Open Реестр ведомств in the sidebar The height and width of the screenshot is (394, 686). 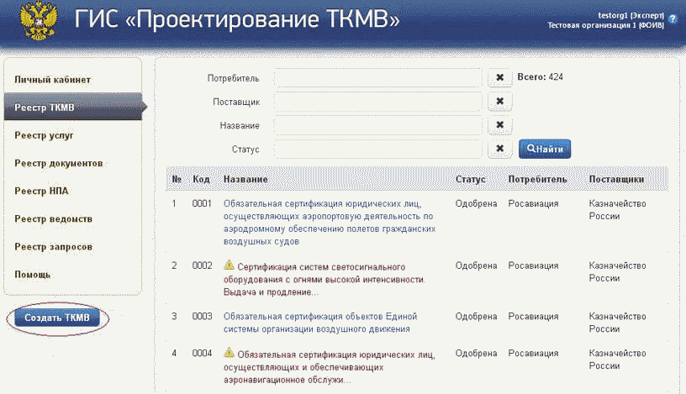pyautogui.click(x=53, y=218)
